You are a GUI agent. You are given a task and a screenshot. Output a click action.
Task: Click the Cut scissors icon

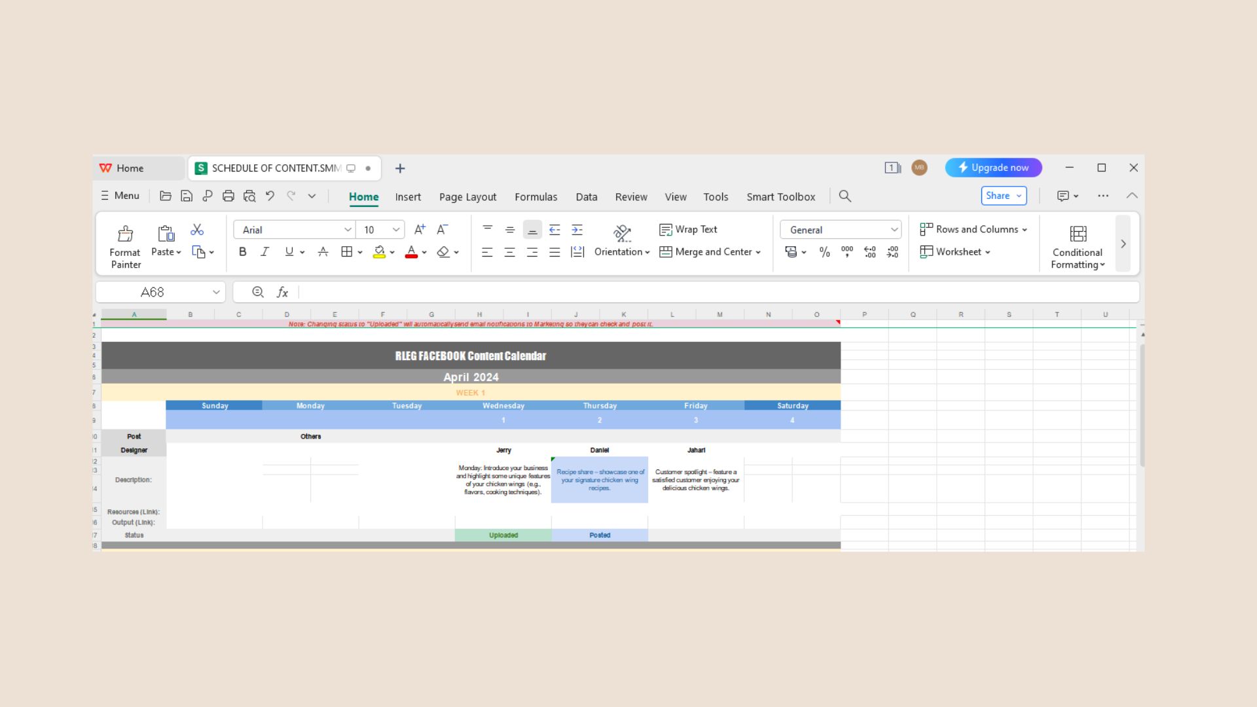coord(197,230)
